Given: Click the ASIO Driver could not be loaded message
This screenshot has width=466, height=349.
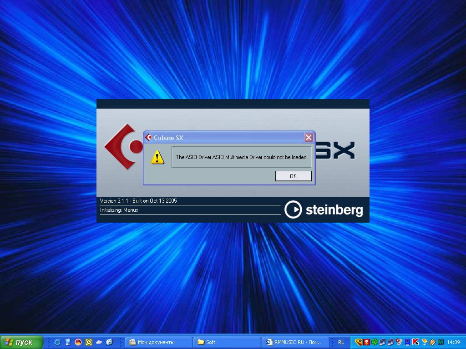Looking at the screenshot, I should click(241, 157).
